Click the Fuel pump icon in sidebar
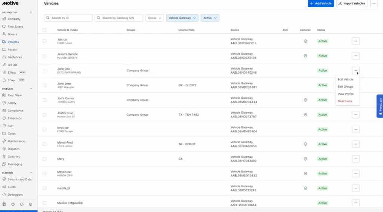The image size is (383, 212). 4,126
